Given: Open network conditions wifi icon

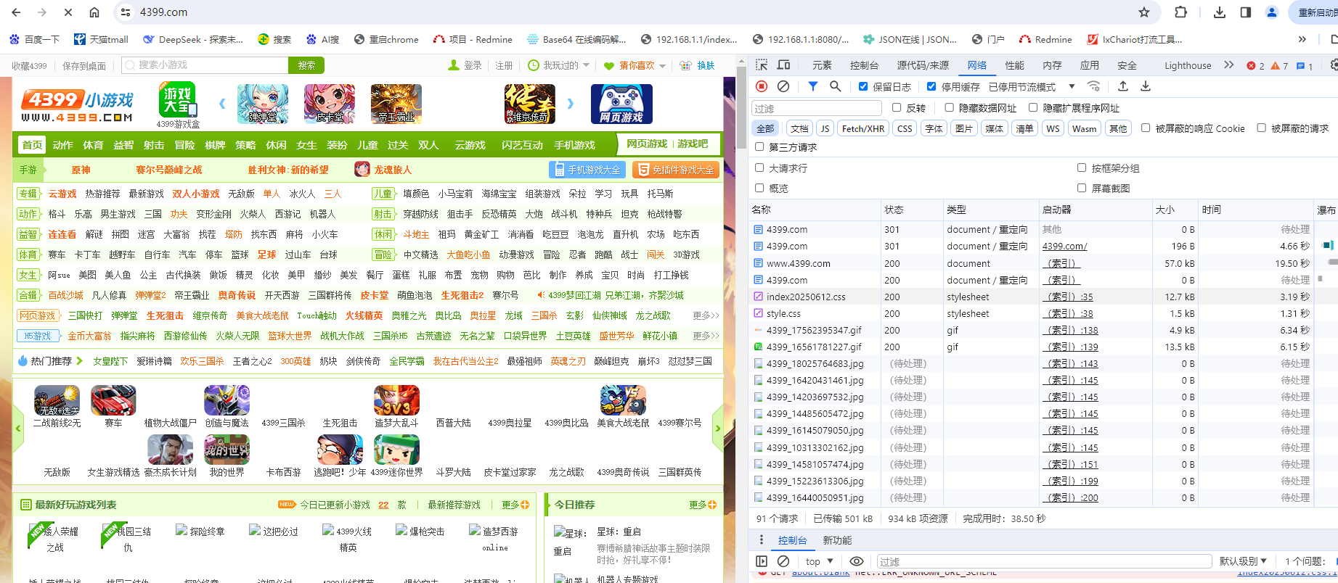Looking at the screenshot, I should (x=1093, y=86).
